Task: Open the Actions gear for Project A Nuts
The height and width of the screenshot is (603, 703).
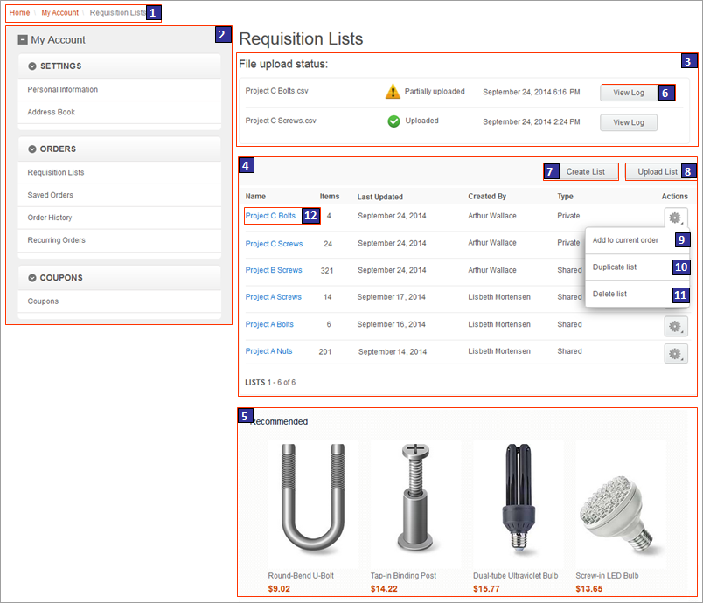Action: pyautogui.click(x=675, y=353)
